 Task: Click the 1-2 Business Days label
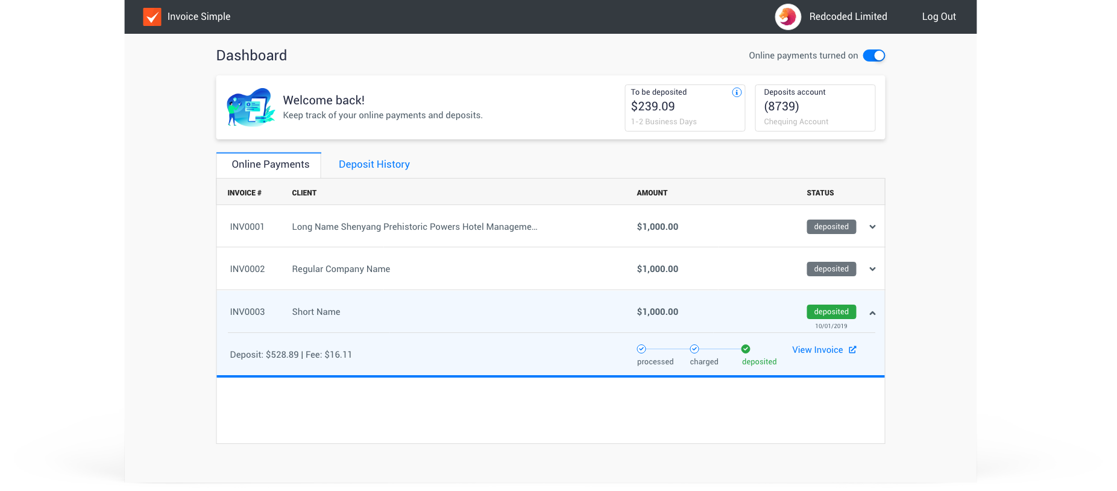click(664, 122)
